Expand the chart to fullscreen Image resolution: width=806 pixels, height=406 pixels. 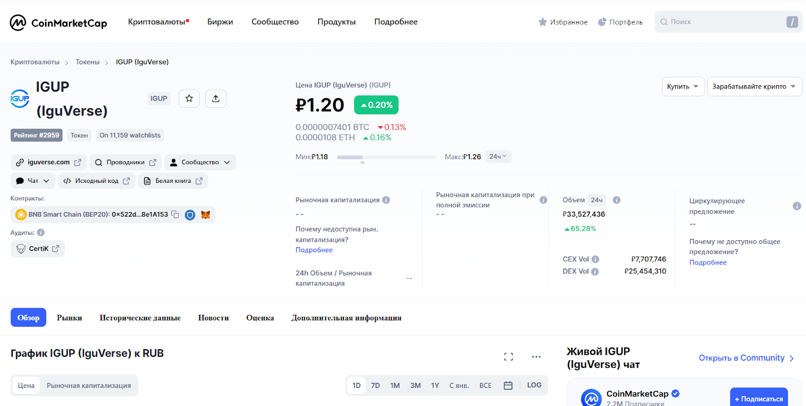tap(509, 357)
